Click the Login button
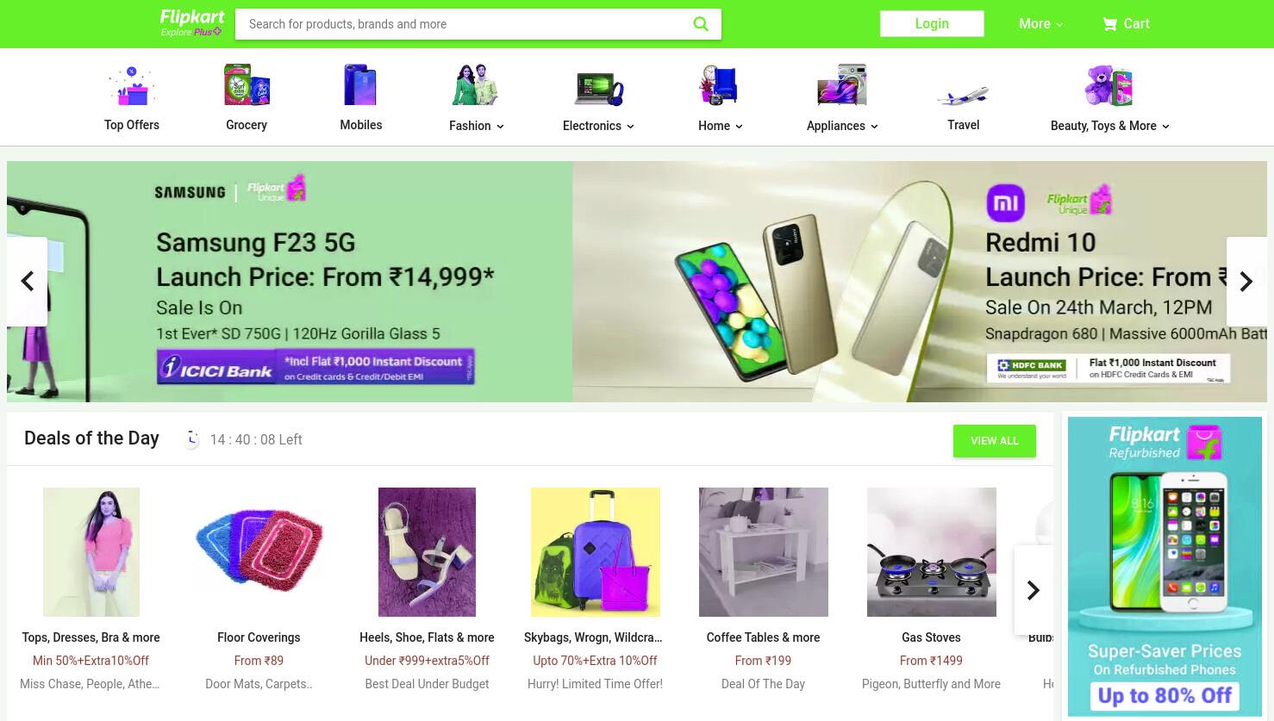1274x721 pixels. (932, 24)
